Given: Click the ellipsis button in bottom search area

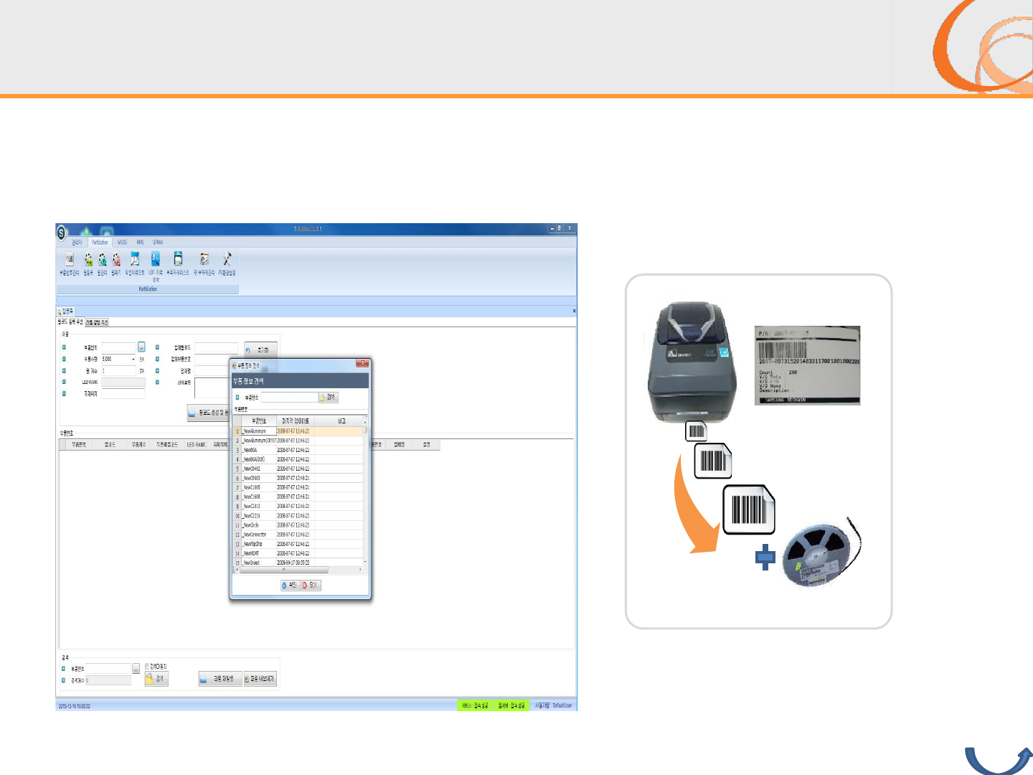Looking at the screenshot, I should pos(136,669).
